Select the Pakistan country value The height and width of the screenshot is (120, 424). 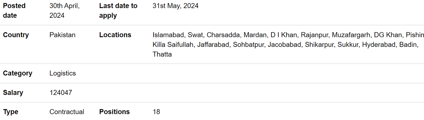pyautogui.click(x=62, y=35)
